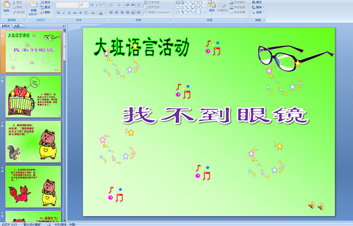Close the slide thumbnail pane

(64, 26)
